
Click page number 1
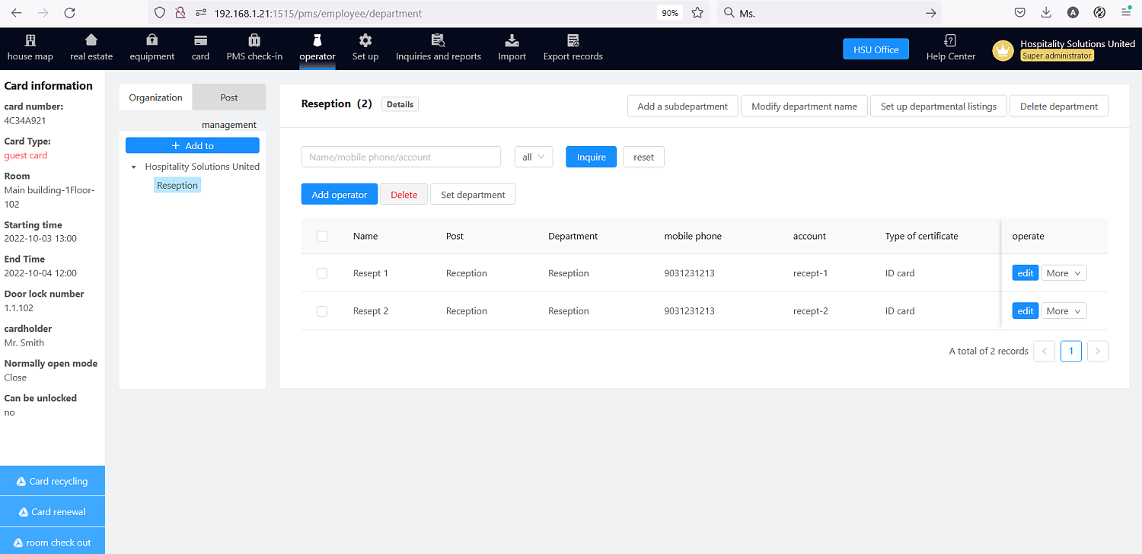coord(1071,351)
